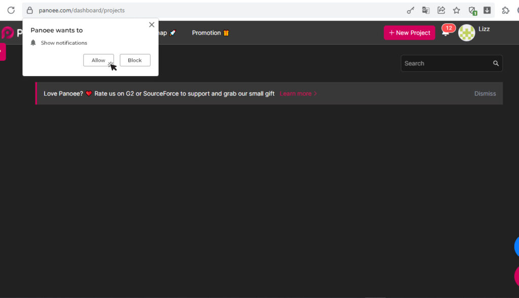Close the notification permission popup
Image resolution: width=519 pixels, height=298 pixels.
152,24
